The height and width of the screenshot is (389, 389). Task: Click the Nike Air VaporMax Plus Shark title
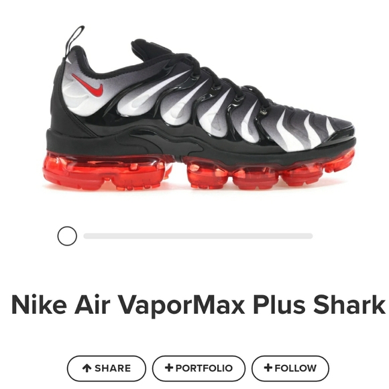(199, 304)
